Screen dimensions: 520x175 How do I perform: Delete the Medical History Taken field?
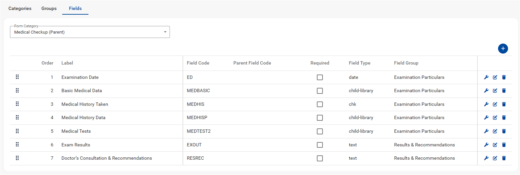tap(504, 104)
